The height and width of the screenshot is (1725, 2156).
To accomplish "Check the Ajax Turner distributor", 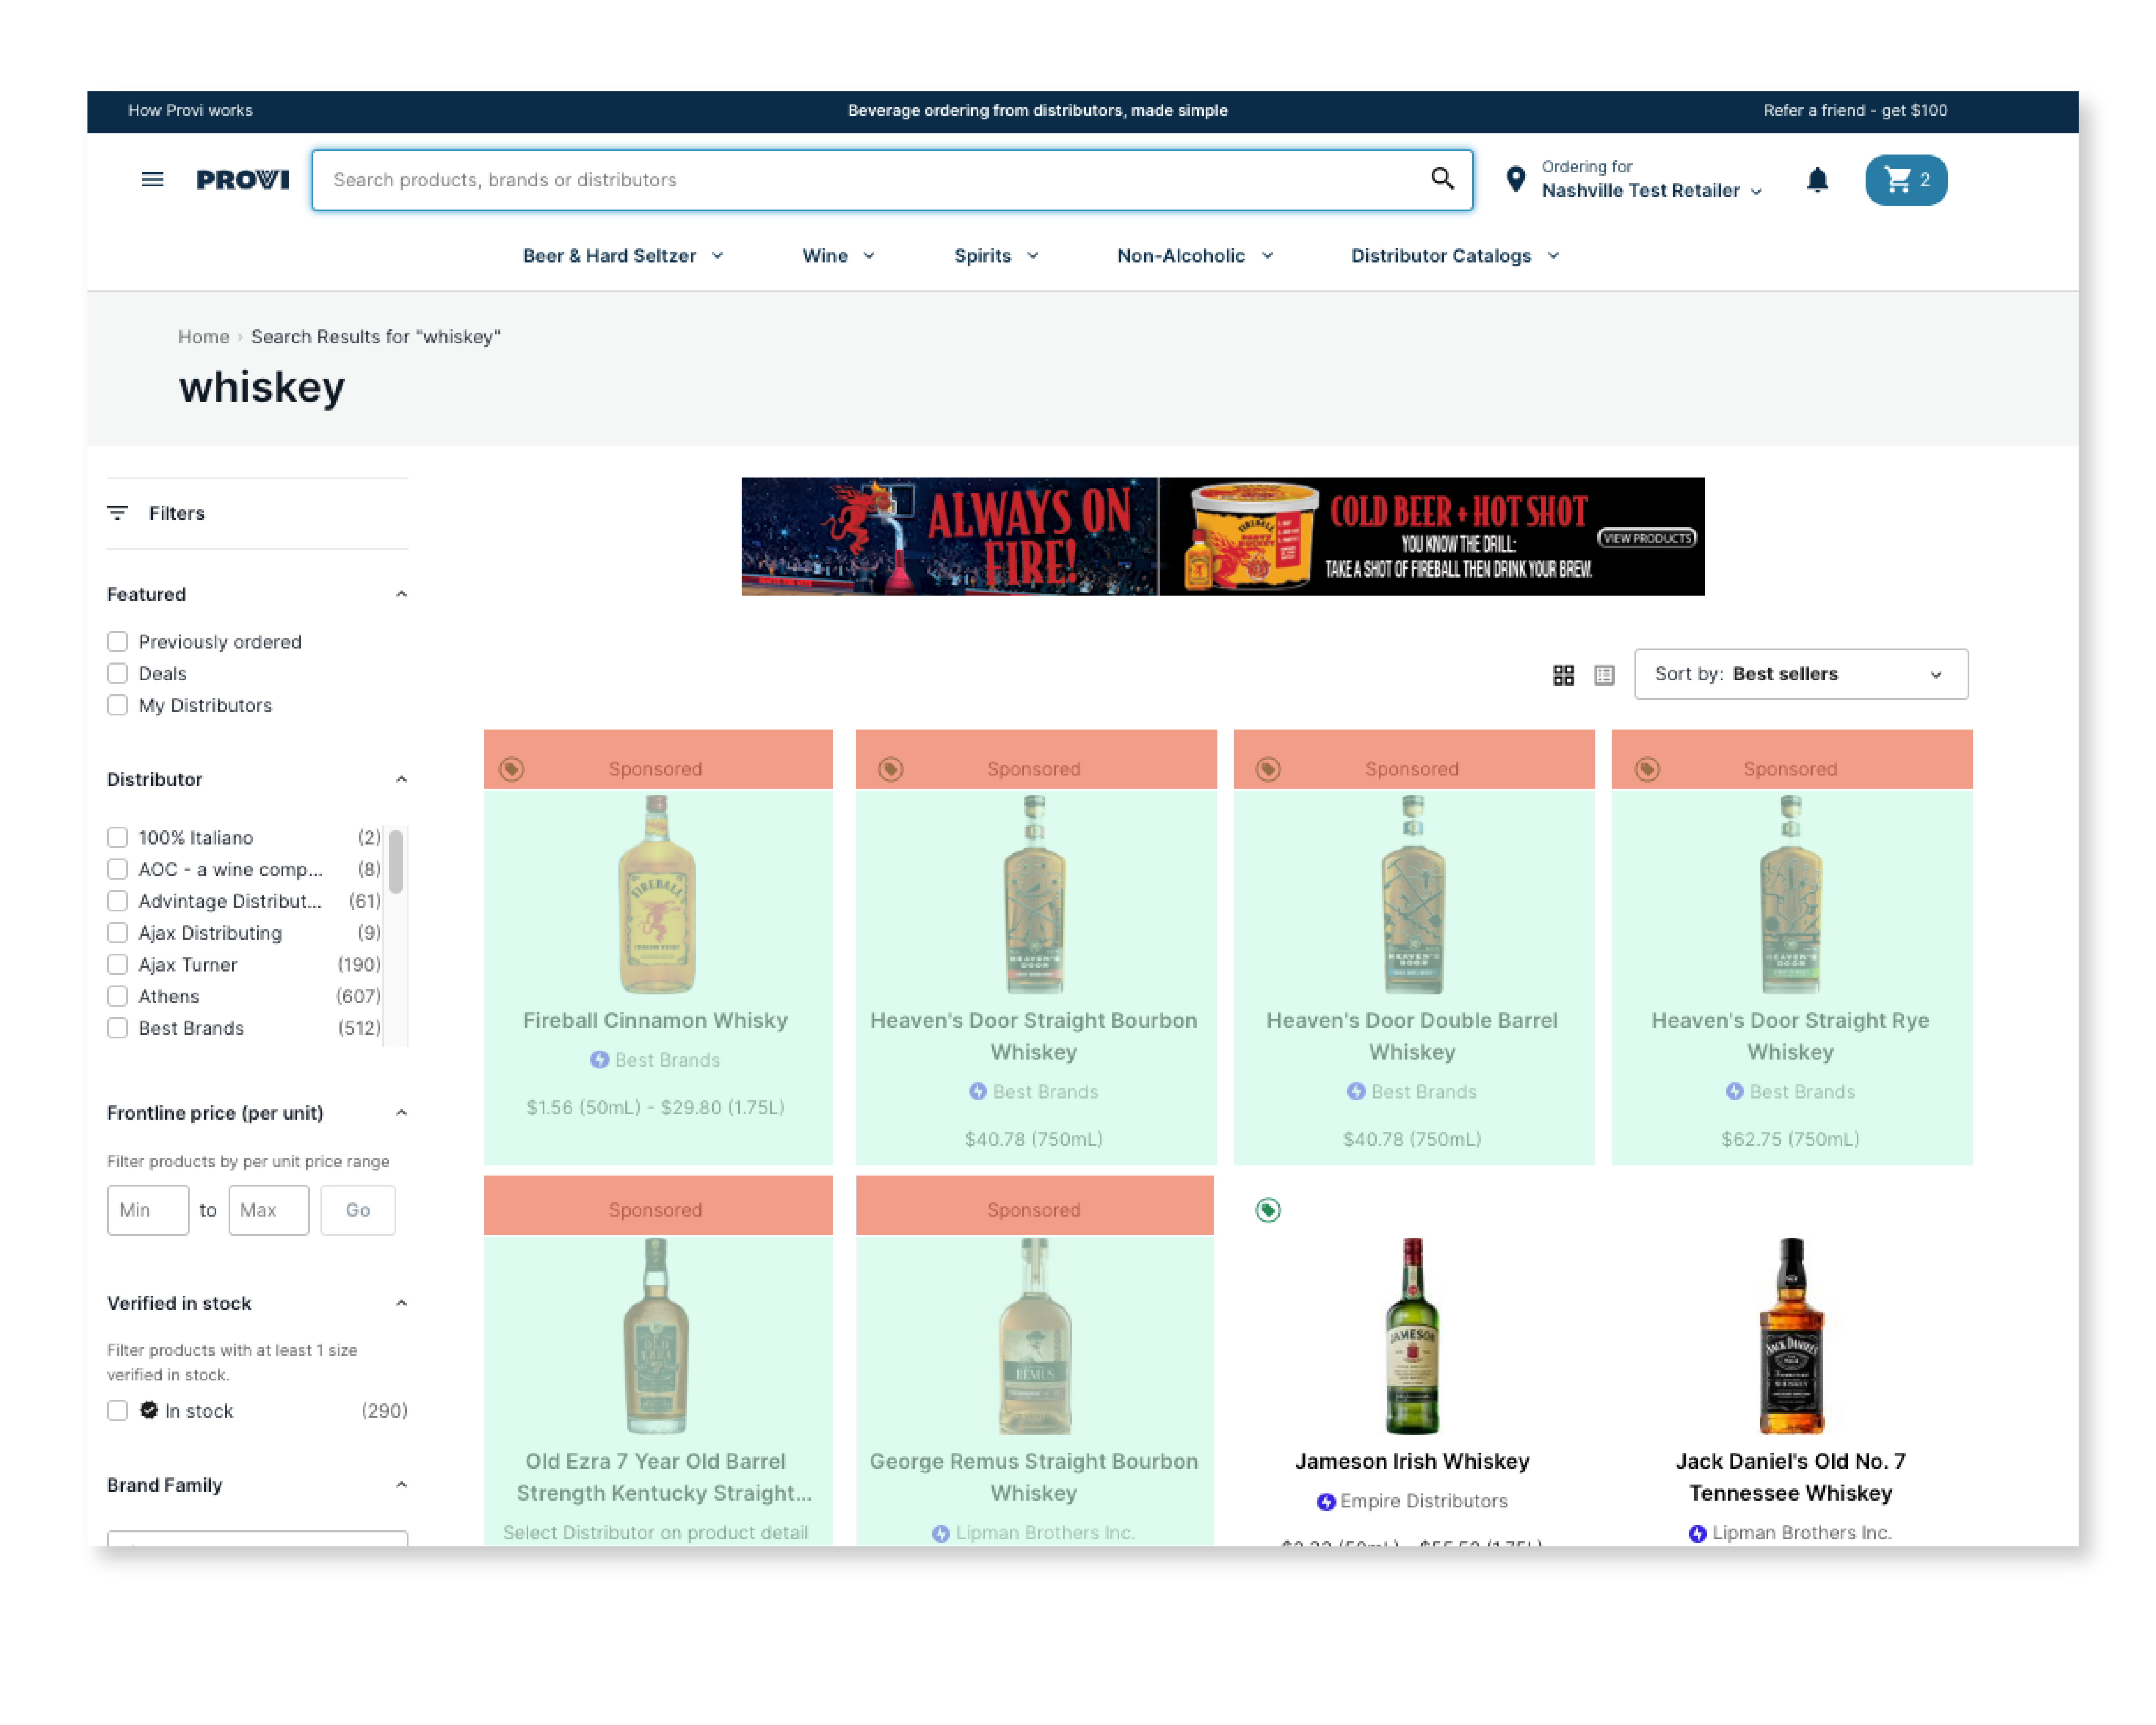I will (117, 964).
